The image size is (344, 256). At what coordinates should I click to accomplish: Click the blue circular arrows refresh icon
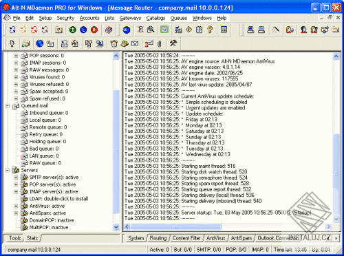12,30
